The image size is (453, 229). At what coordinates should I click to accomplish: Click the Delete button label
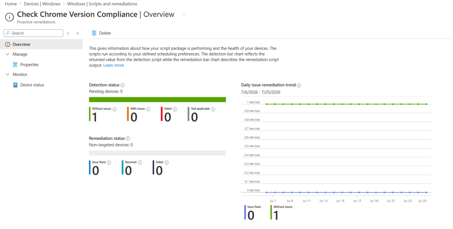pos(105,33)
